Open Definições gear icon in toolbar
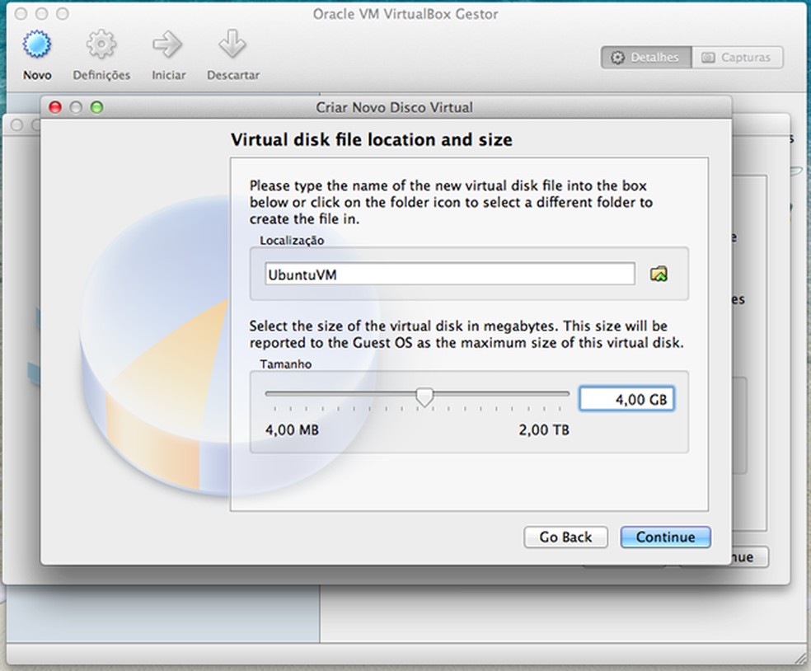811x671 pixels. click(x=101, y=45)
